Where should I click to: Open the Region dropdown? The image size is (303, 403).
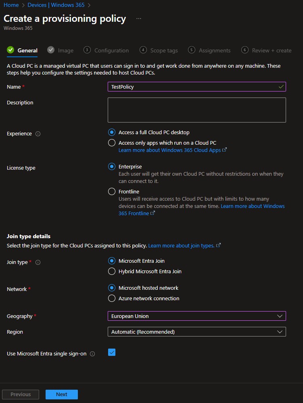[196, 332]
